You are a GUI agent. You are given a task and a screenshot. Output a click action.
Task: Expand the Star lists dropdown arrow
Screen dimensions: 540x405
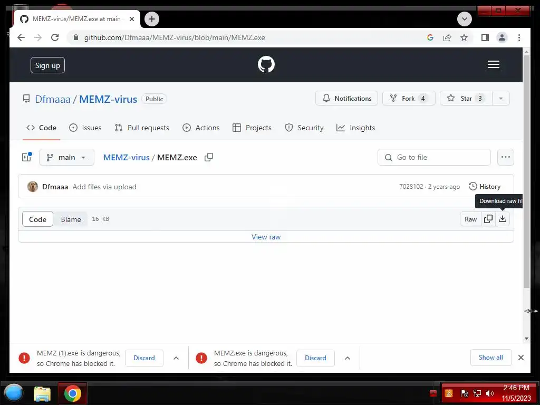(501, 99)
